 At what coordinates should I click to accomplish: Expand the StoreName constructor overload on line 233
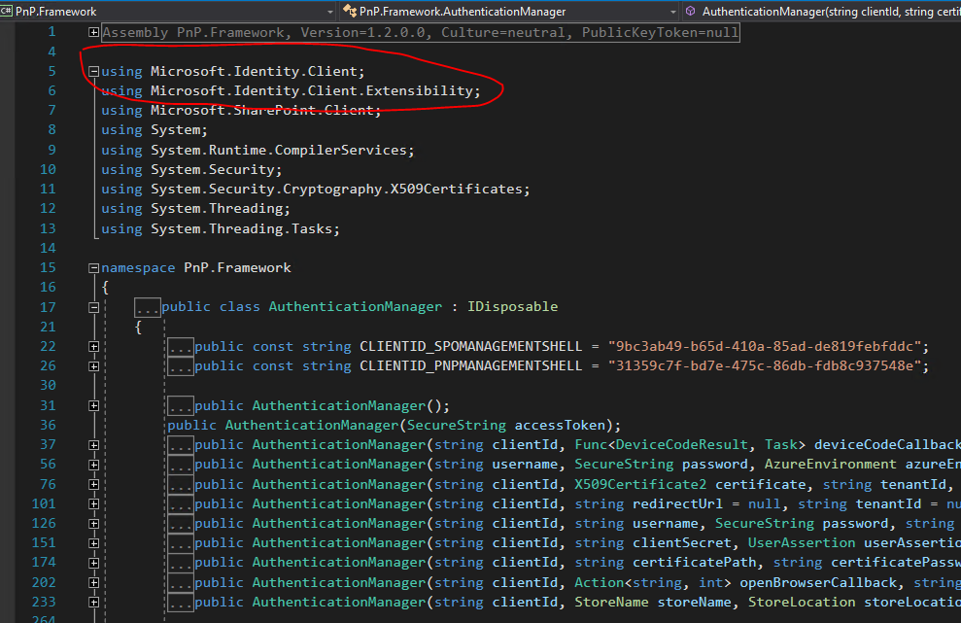click(92, 601)
